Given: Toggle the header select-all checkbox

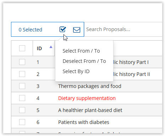Looking at the screenshot, I should (x=22, y=48).
